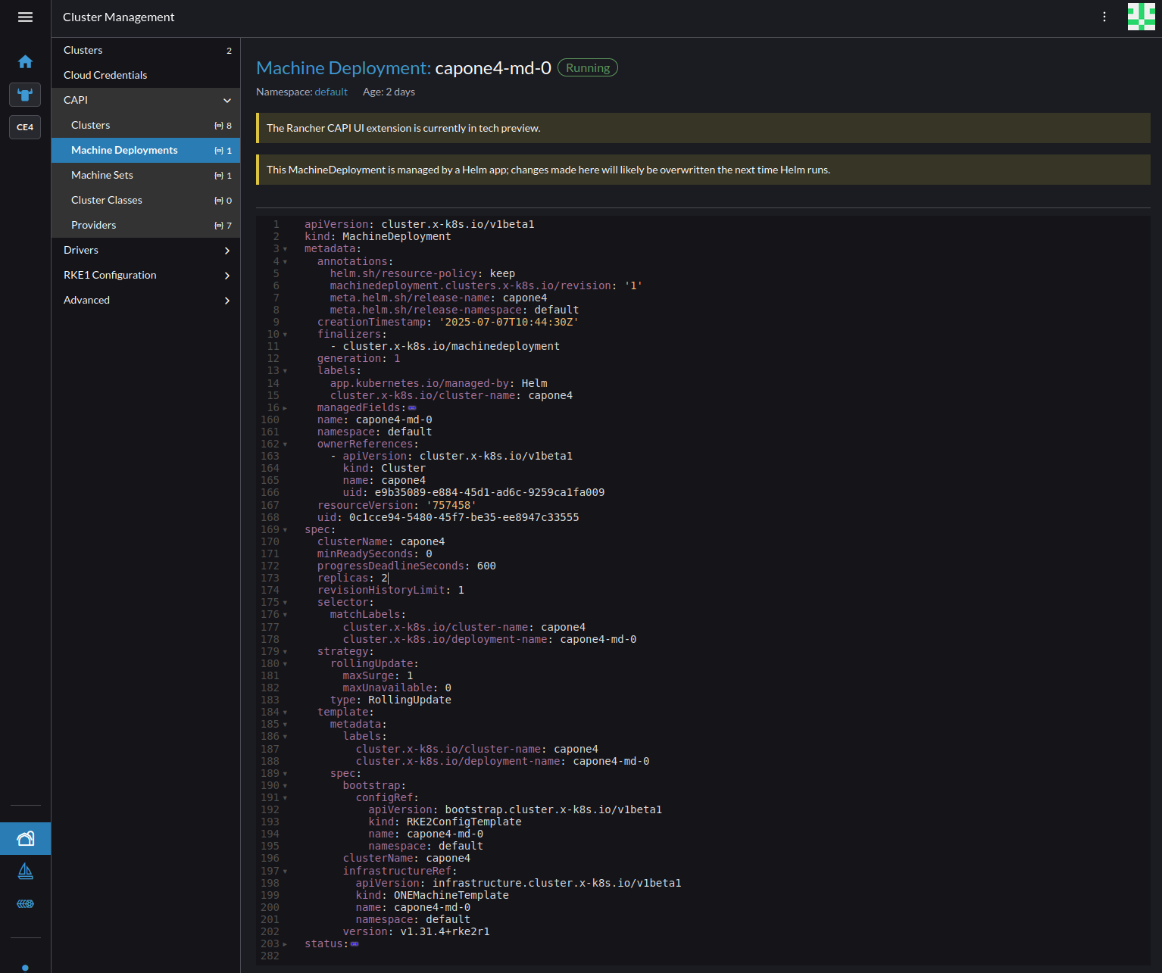Click the collapsed managedFields ellipsis marker
Viewport: 1162px width, 973px height.
pyautogui.click(x=412, y=408)
